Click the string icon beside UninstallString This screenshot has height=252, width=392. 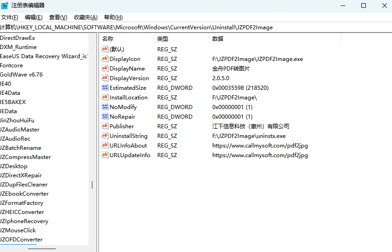105,136
